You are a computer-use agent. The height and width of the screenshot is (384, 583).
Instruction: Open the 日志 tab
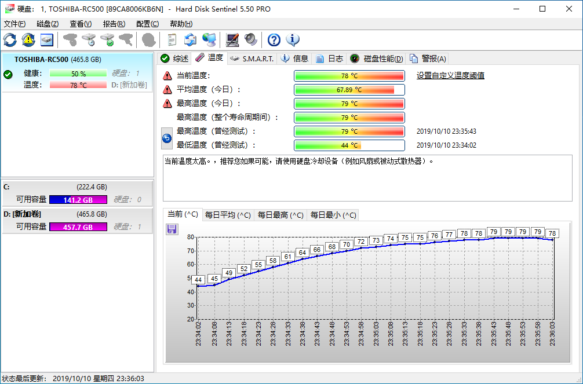pyautogui.click(x=329, y=58)
